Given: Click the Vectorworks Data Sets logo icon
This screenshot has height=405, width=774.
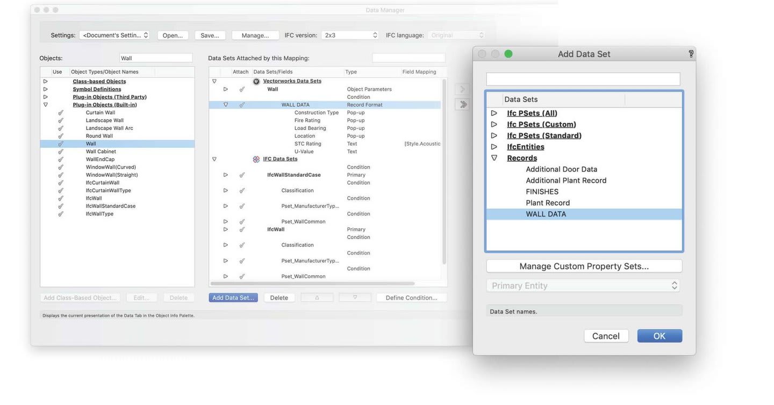Looking at the screenshot, I should click(x=256, y=81).
